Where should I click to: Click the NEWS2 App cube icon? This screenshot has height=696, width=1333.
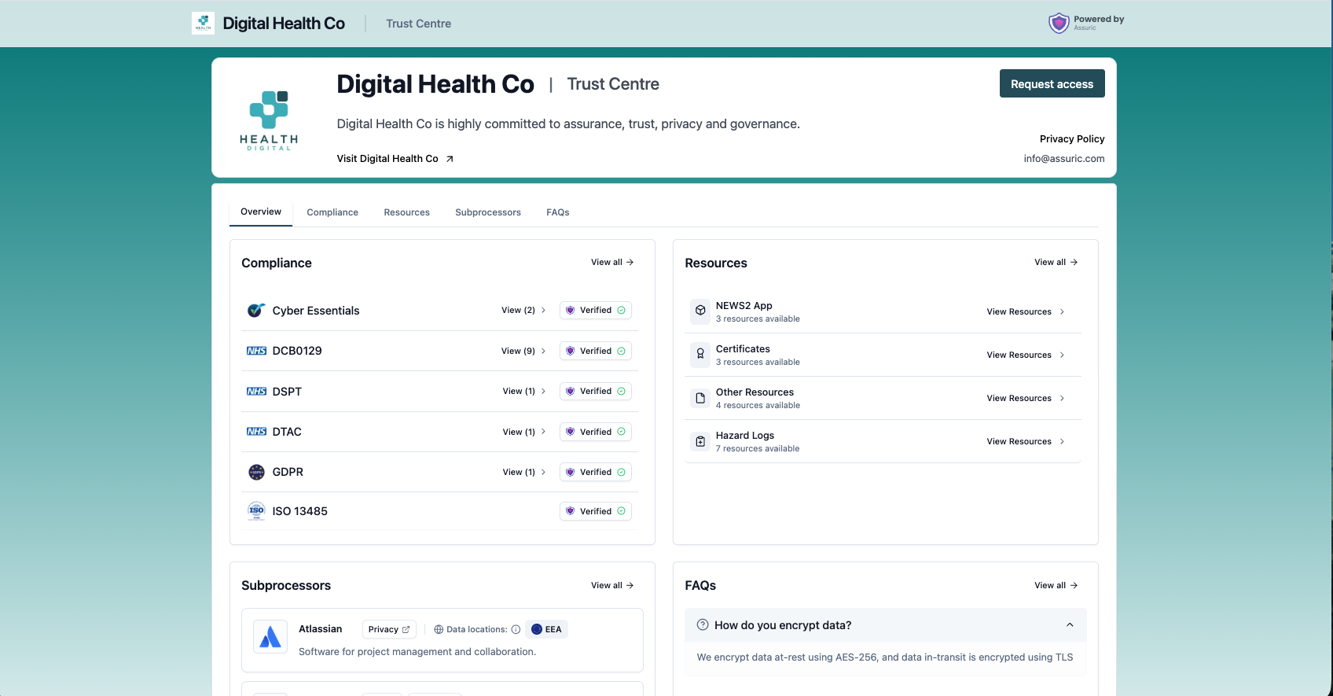click(700, 311)
